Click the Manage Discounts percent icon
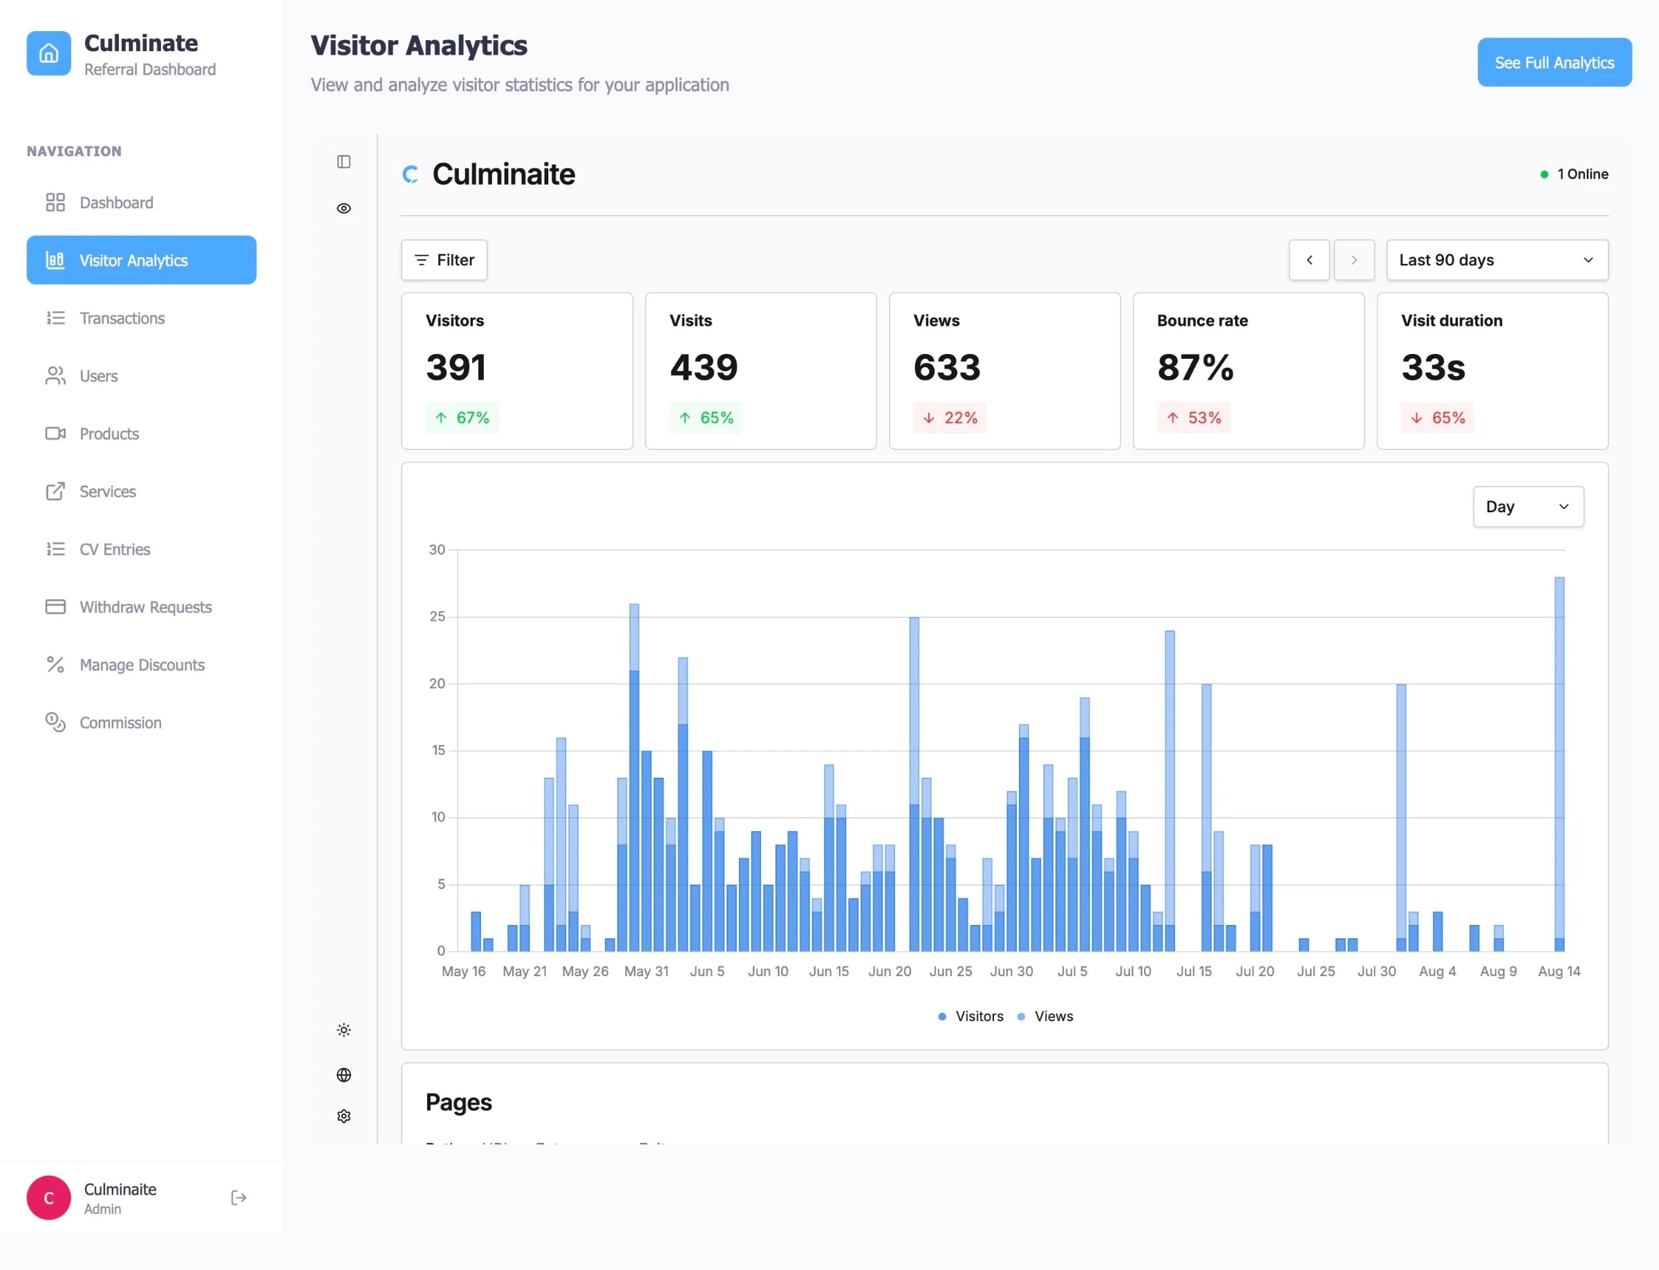1659x1270 pixels. tap(55, 665)
